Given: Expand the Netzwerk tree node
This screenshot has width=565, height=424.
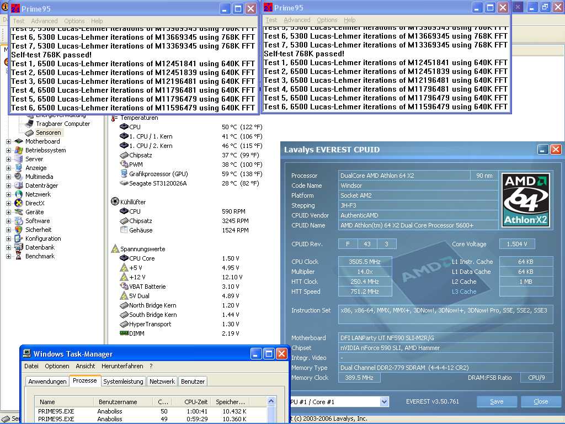Looking at the screenshot, I should [8, 194].
